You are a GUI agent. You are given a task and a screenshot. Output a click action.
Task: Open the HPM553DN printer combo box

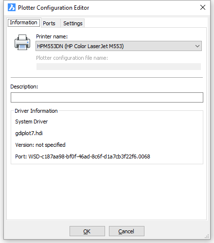click(119, 46)
